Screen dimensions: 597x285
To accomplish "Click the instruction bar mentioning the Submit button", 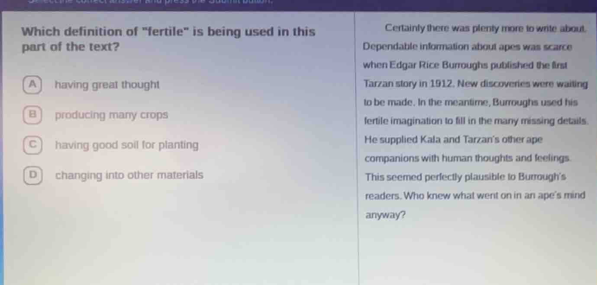I will [x=152, y=3].
